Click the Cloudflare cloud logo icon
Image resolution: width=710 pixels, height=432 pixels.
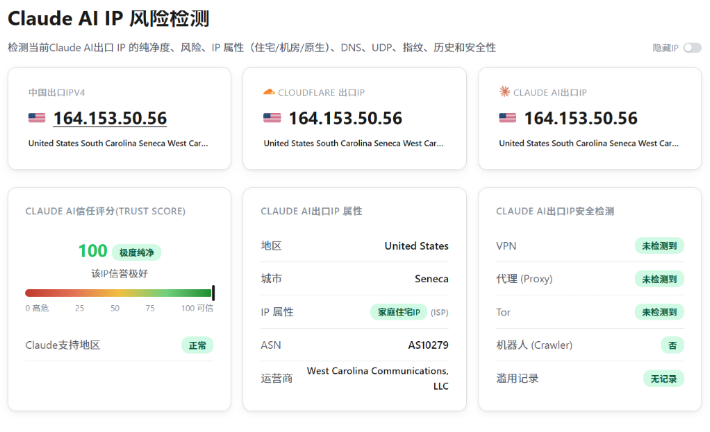pyautogui.click(x=269, y=92)
